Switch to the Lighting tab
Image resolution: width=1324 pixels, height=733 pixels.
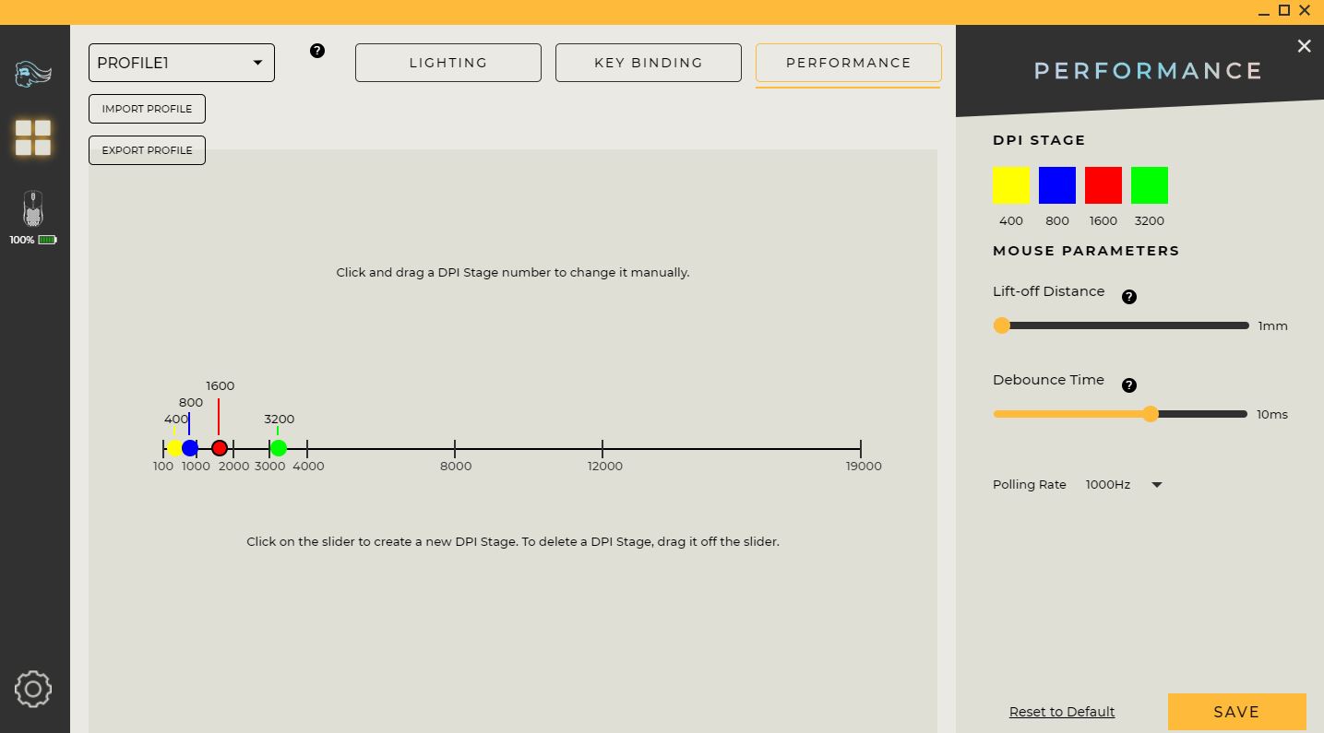click(x=448, y=63)
